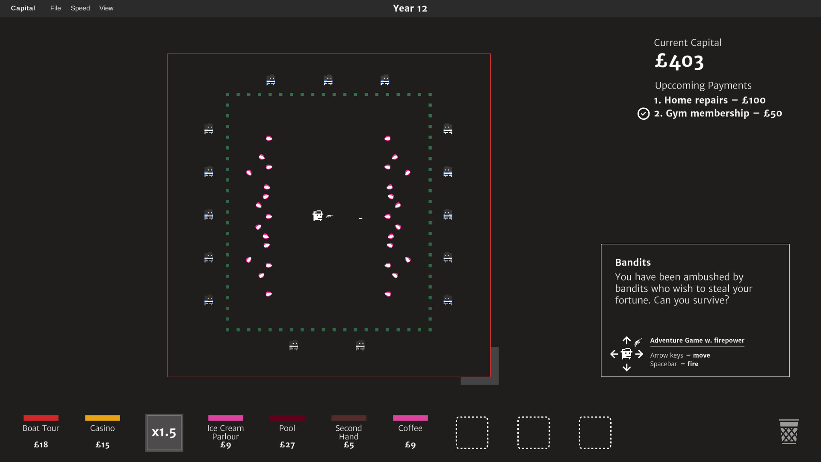Click the red color bar above Boat Tour

41,418
